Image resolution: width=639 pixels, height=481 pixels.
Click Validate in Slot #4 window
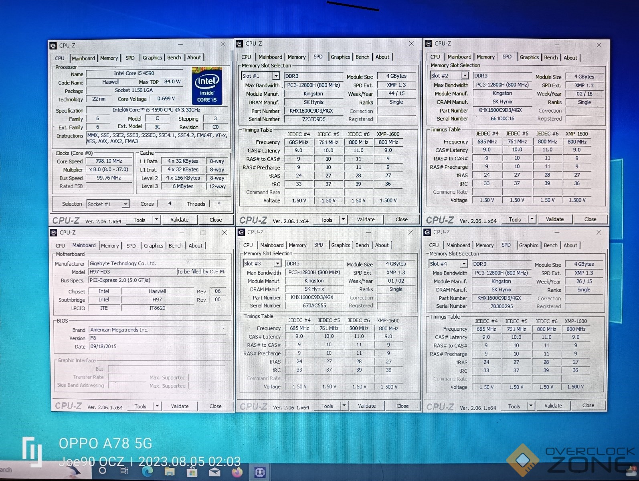pos(553,406)
